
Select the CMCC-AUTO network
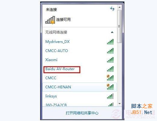[x=80, y=51]
